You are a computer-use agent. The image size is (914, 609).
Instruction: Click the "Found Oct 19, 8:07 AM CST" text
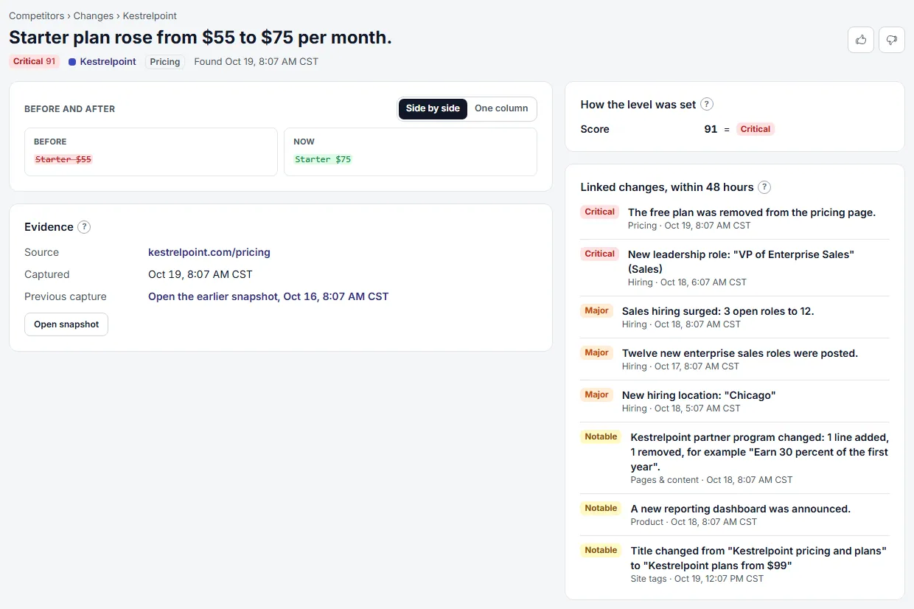pos(257,62)
